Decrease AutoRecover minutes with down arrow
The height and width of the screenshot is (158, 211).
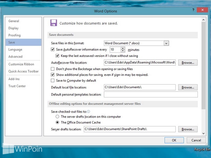(x=123, y=51)
